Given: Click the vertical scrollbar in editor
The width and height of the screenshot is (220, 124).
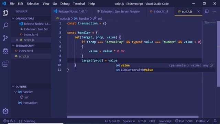Looking at the screenshot, I should (219, 54).
